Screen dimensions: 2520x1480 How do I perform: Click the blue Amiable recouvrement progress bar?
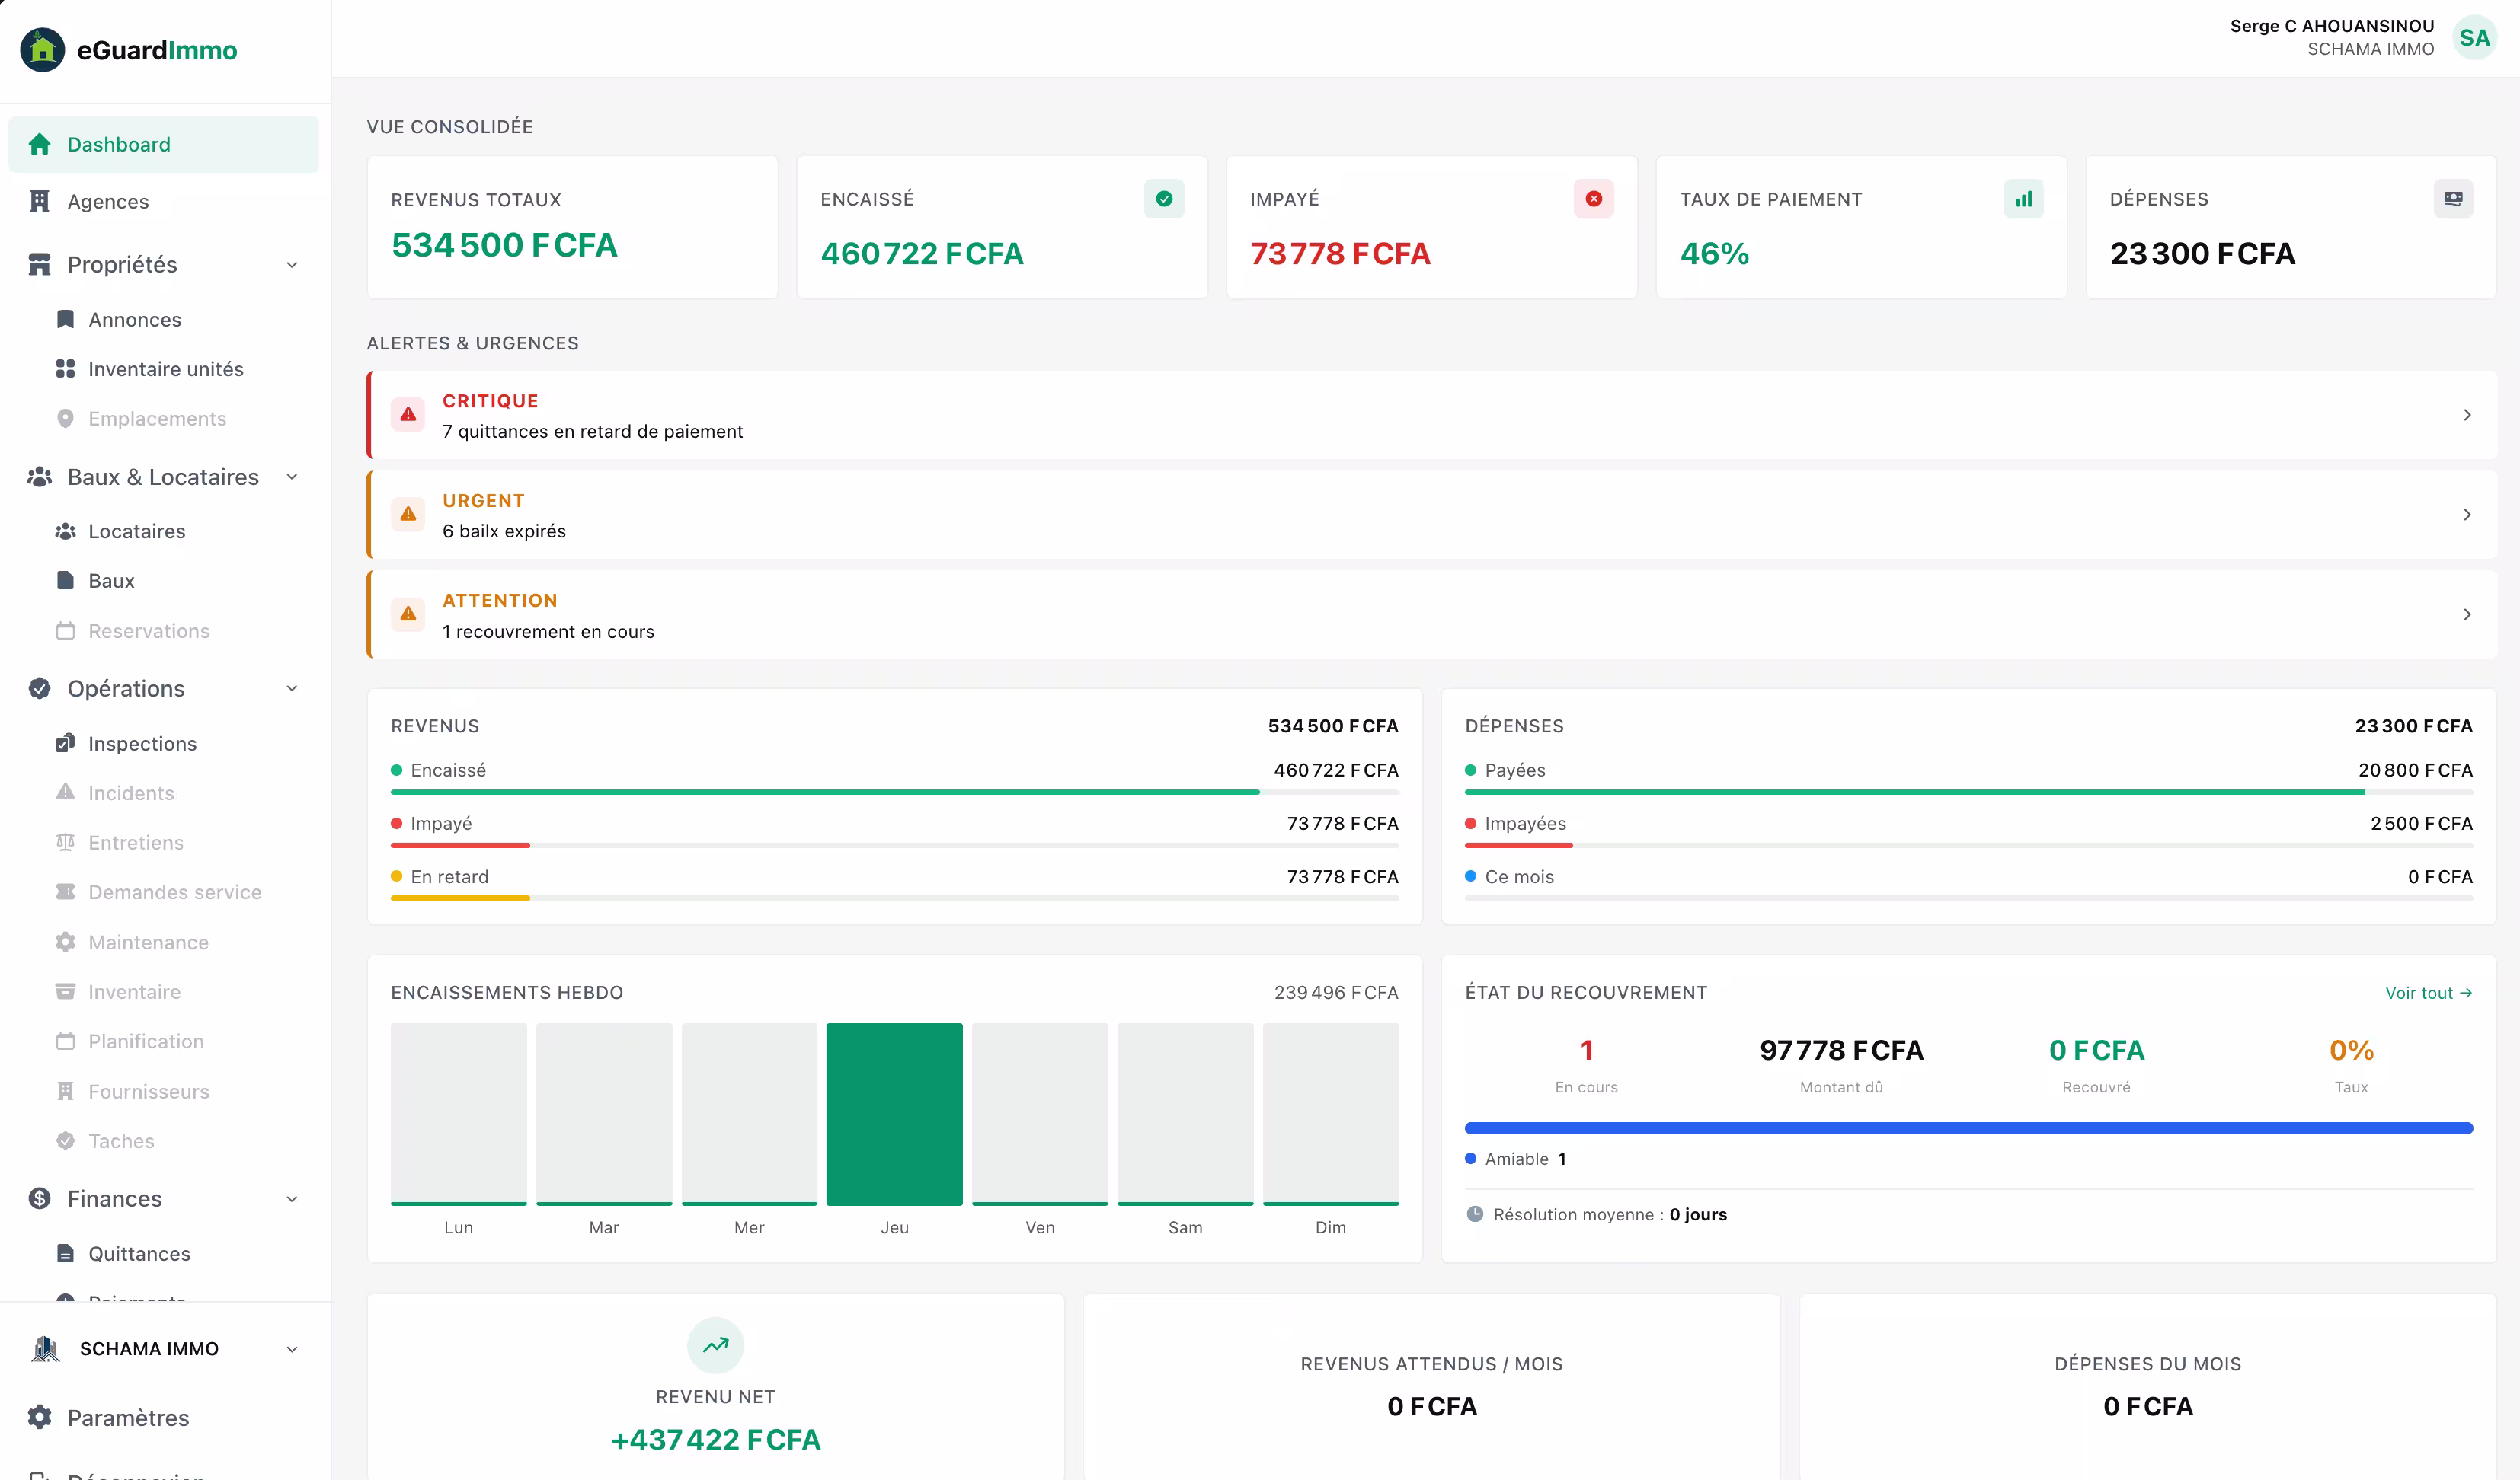click(x=1968, y=1128)
